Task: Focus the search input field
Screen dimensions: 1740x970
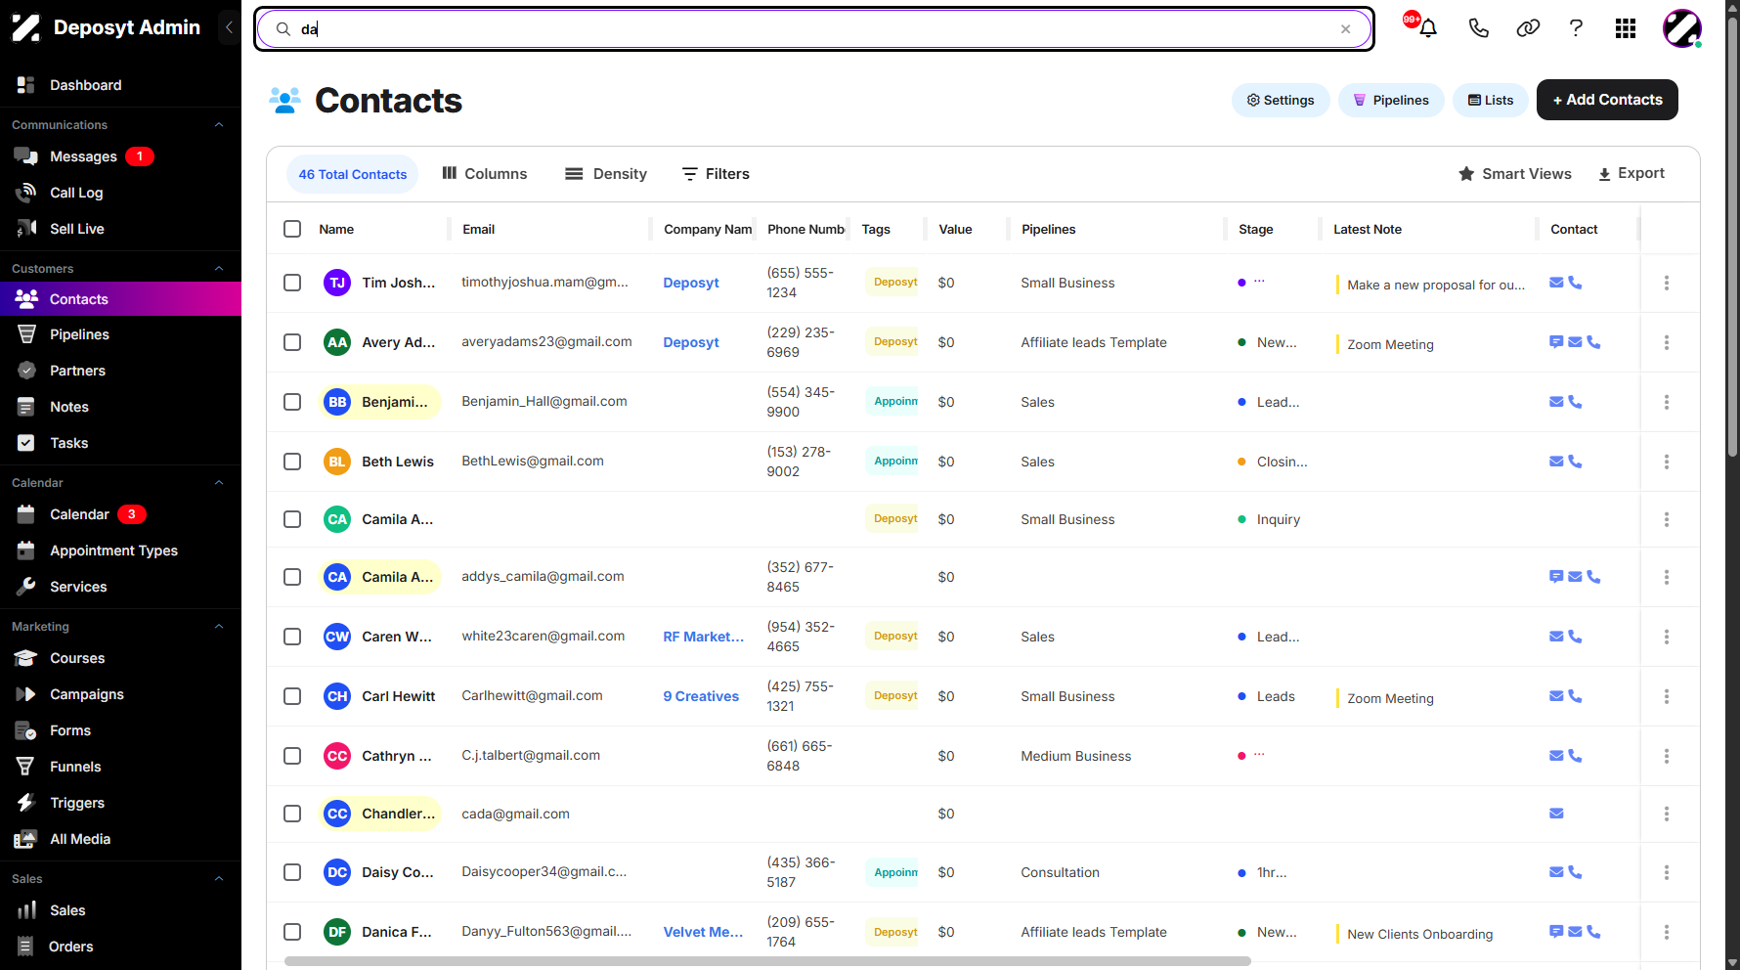Action: pyautogui.click(x=814, y=29)
